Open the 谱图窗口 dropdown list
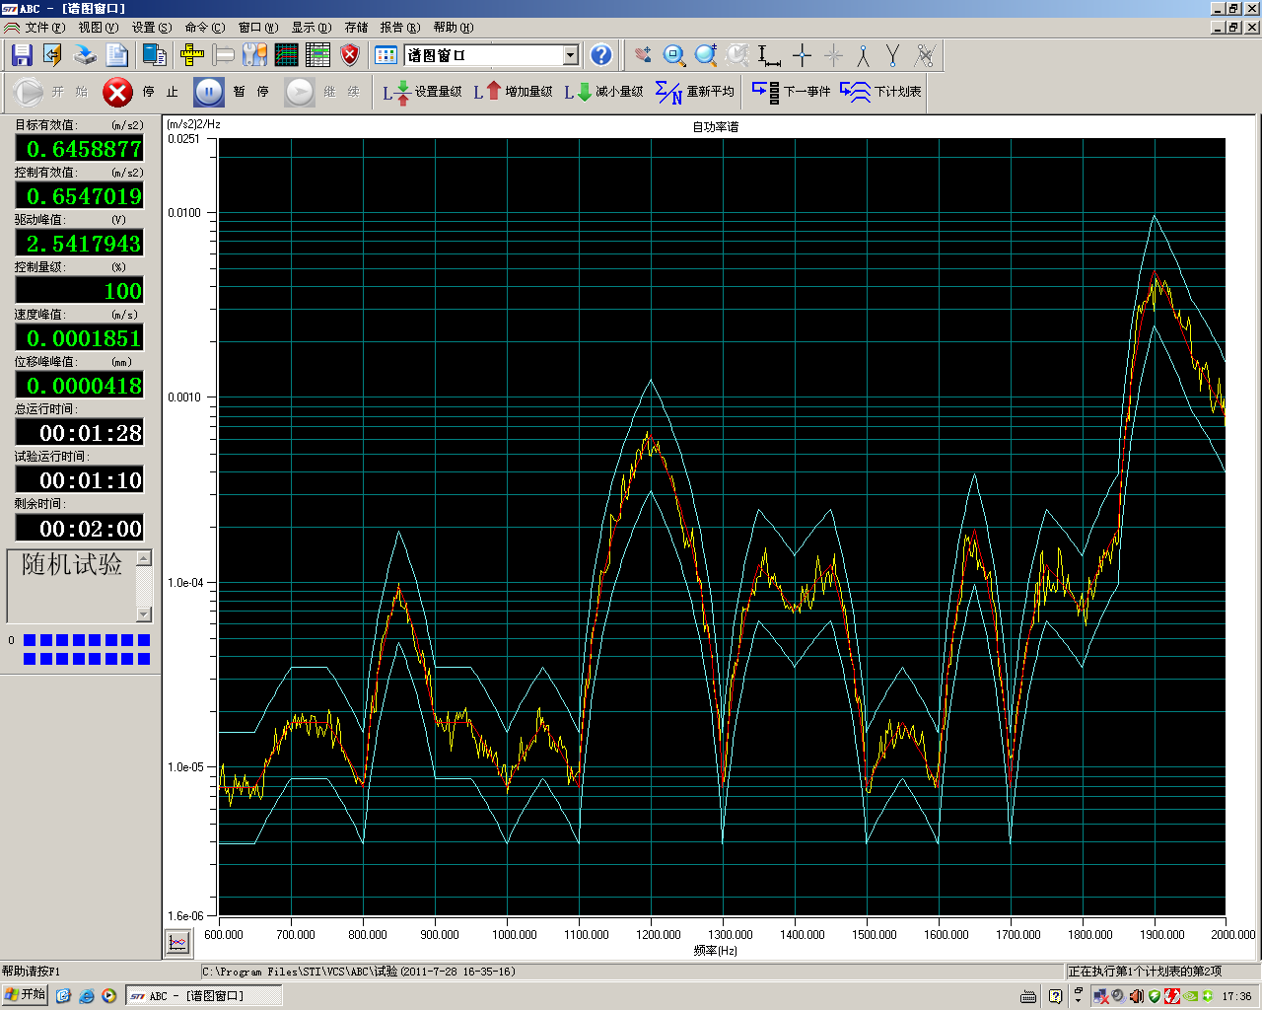This screenshot has width=1262, height=1010. coord(570,55)
